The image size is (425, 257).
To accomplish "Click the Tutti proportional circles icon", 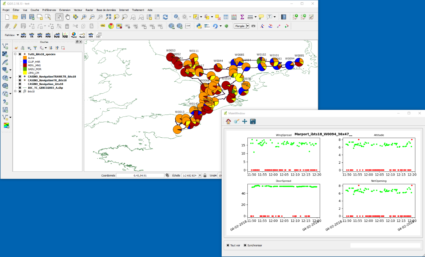I will tap(82, 35).
